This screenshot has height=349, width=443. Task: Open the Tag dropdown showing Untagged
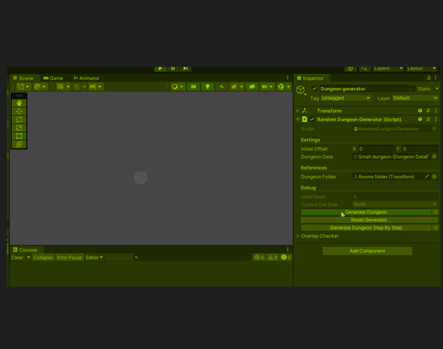[x=346, y=98]
